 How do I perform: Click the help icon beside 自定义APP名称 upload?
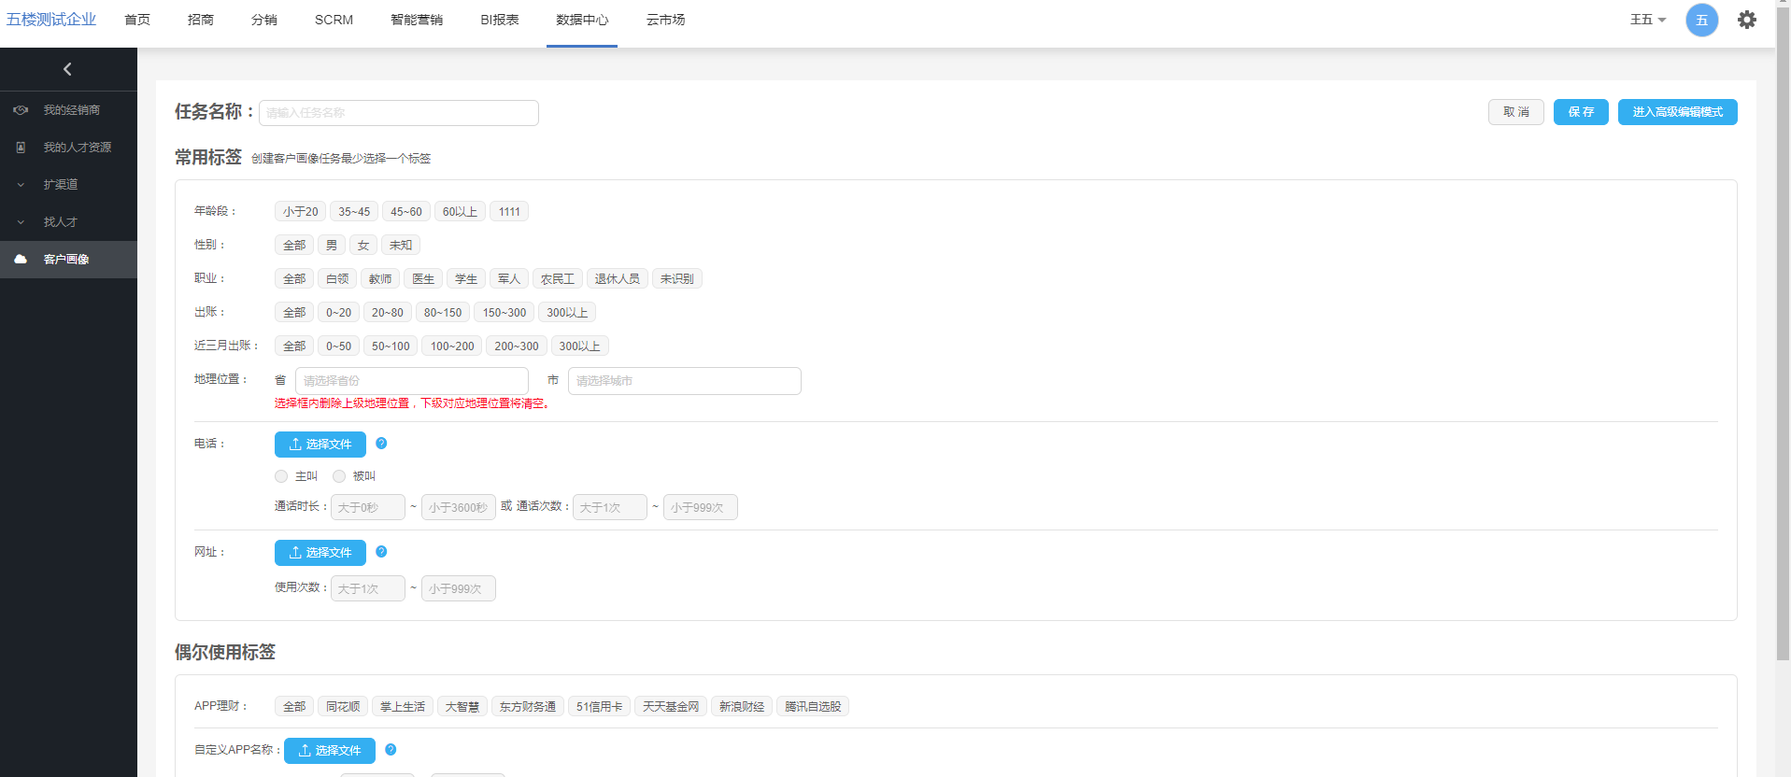(x=391, y=750)
